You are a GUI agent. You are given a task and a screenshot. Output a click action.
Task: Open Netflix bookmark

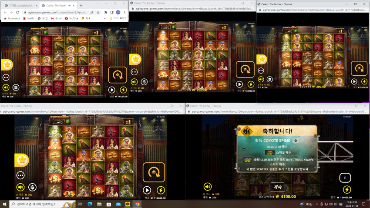click(29, 18)
